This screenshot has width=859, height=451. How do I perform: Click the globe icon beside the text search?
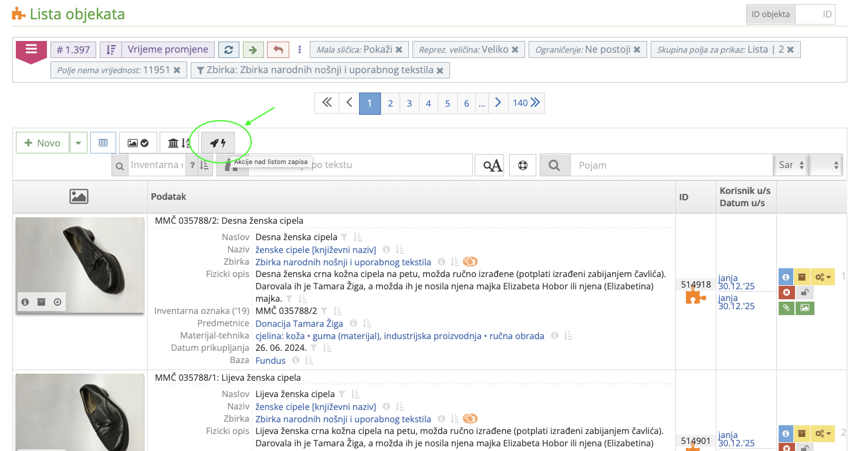pyautogui.click(x=522, y=165)
